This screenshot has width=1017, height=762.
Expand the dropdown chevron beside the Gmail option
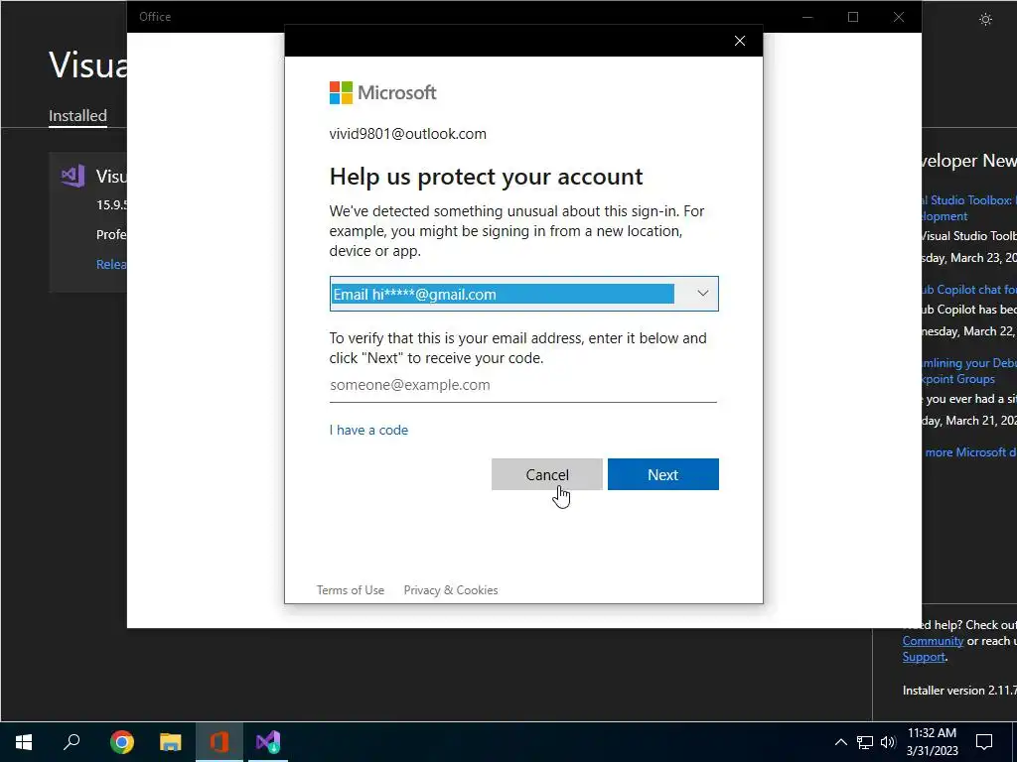702,294
